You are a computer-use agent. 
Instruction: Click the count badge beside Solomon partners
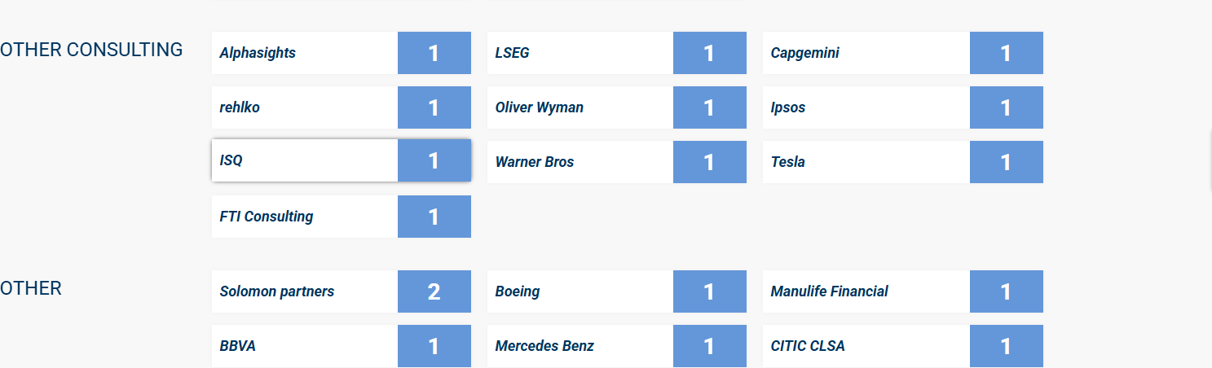[434, 291]
